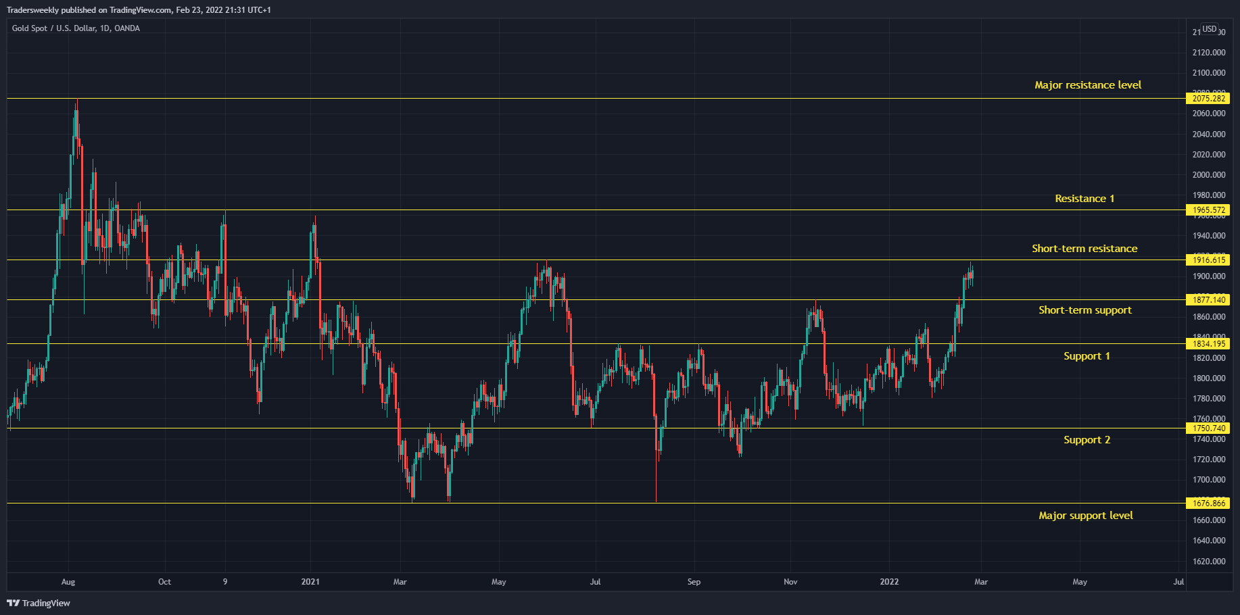Click the 2021 label on time axis
The height and width of the screenshot is (615, 1240).
point(310,582)
